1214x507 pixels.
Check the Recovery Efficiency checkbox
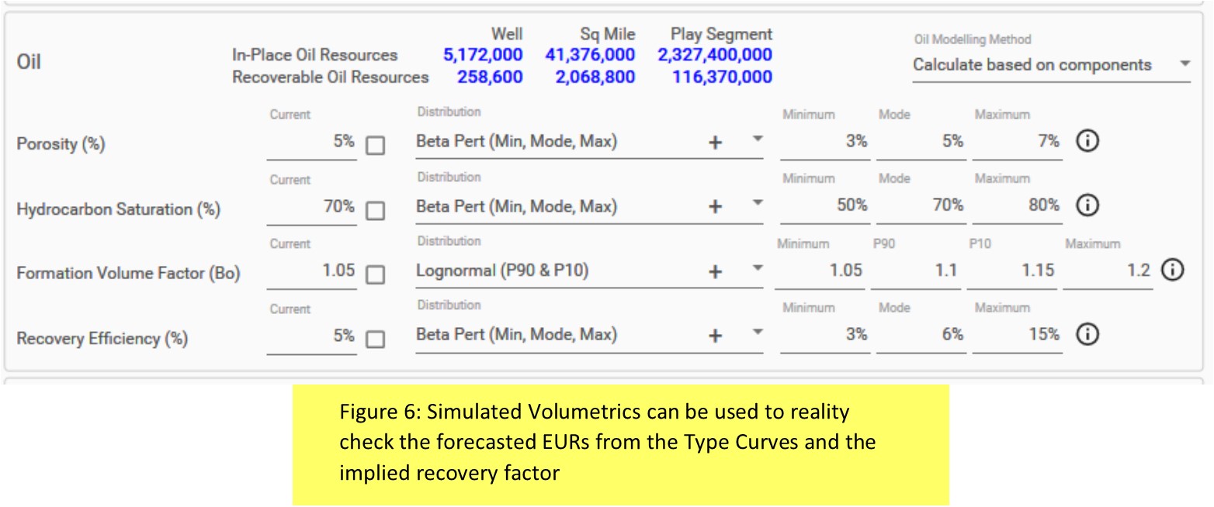point(375,339)
